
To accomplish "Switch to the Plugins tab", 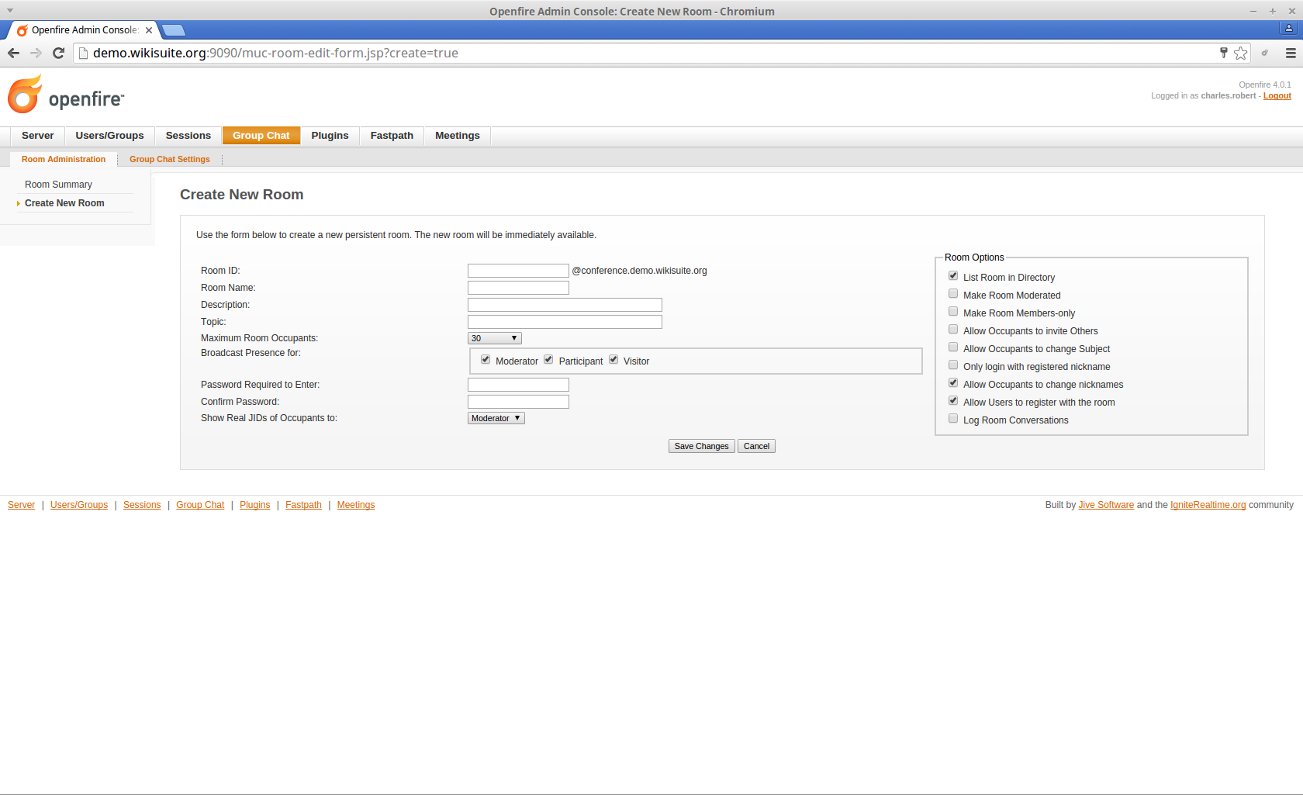I will (x=330, y=136).
